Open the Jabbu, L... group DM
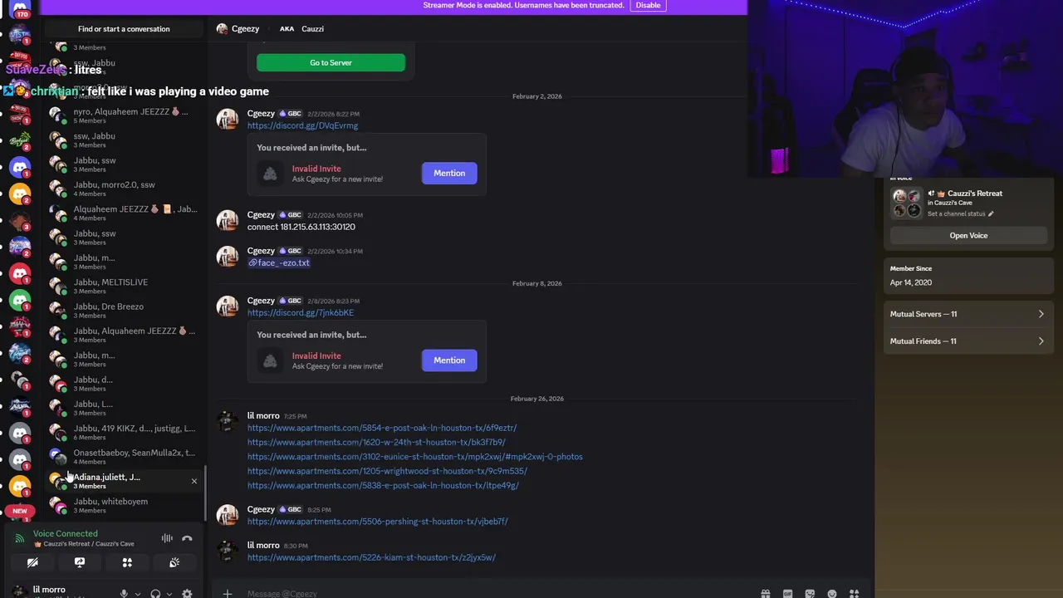Screen dimensions: 1063x598 pos(123,408)
